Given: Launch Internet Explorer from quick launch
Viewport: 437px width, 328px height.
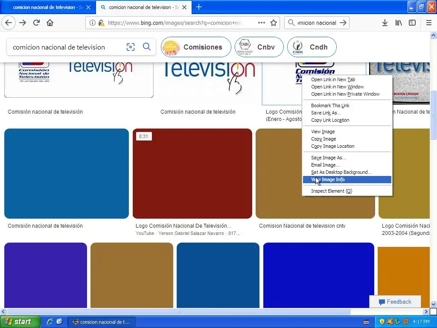Looking at the screenshot, I should [50, 322].
